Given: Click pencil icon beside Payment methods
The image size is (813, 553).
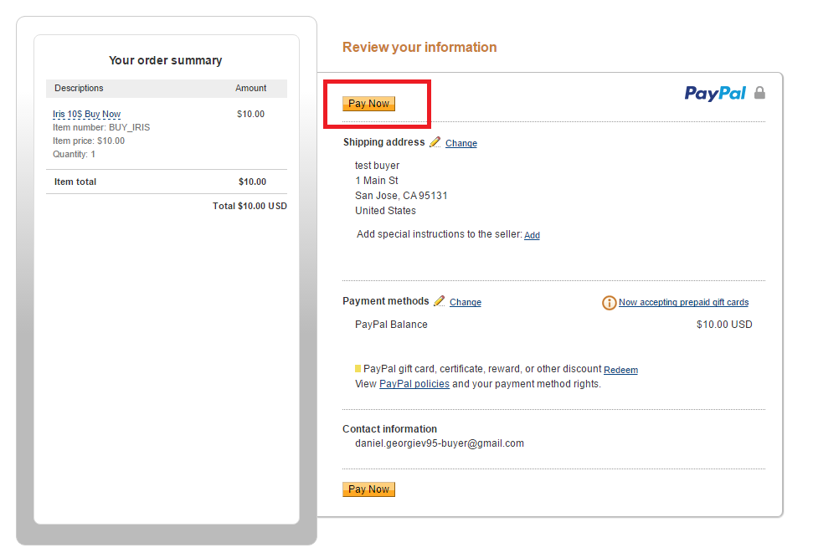Looking at the screenshot, I should (440, 301).
